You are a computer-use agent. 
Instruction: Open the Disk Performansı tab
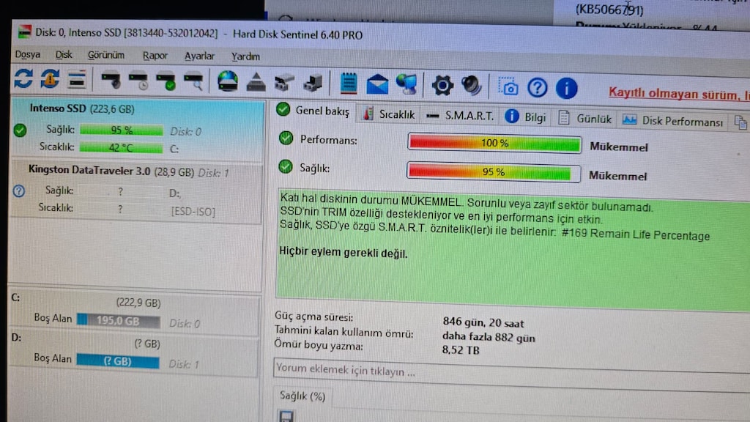coord(672,121)
